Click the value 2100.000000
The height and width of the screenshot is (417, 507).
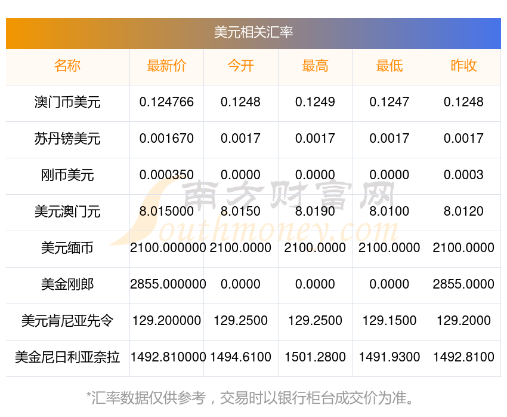tap(168, 248)
